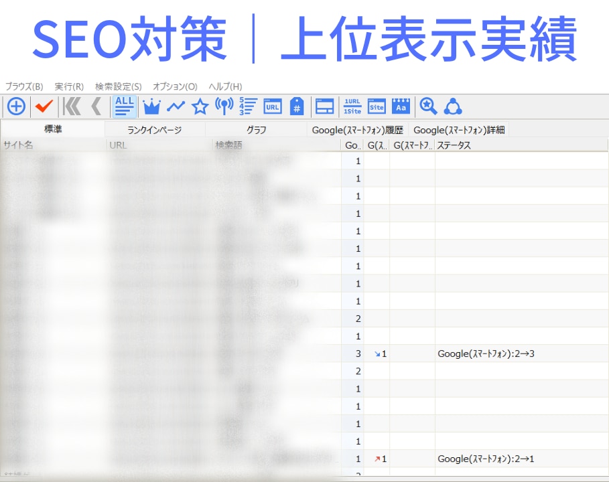Click the Site window icon
Image resolution: width=609 pixels, height=482 pixels.
pyautogui.click(x=377, y=106)
